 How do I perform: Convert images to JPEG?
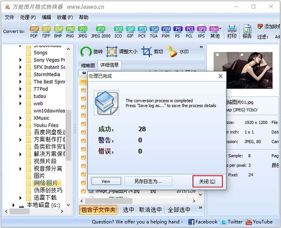[x=82, y=31]
